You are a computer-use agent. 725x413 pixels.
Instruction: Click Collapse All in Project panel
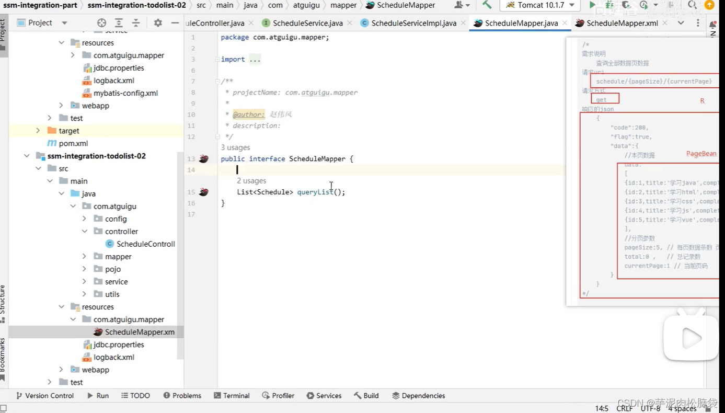(136, 23)
